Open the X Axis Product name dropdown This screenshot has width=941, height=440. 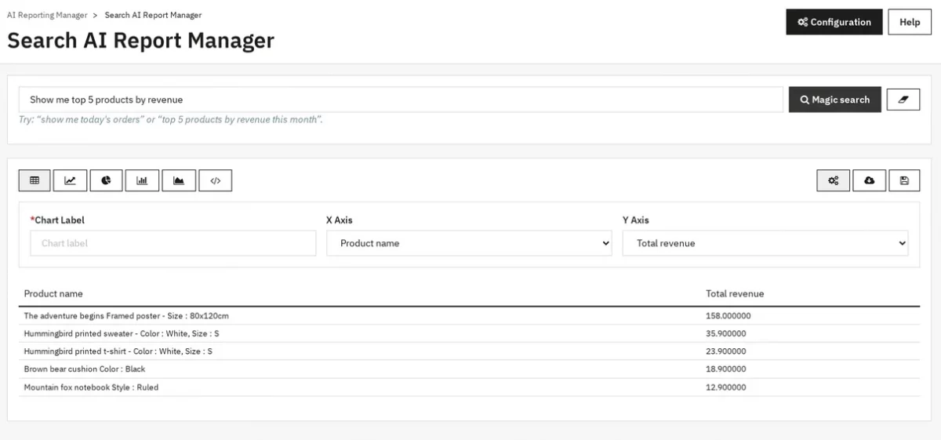point(469,243)
